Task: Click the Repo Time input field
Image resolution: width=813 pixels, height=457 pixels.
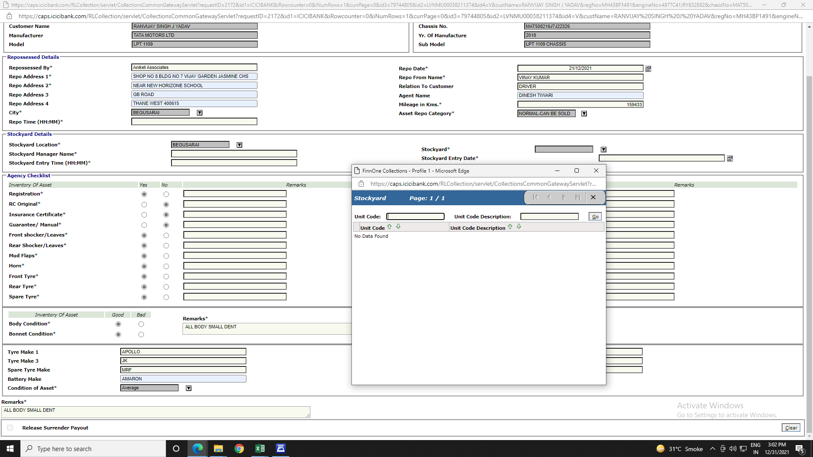Action: click(x=194, y=122)
